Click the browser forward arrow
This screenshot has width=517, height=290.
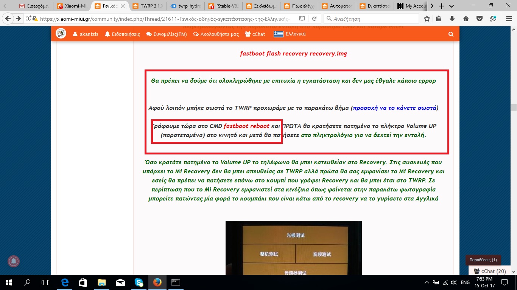click(x=18, y=19)
